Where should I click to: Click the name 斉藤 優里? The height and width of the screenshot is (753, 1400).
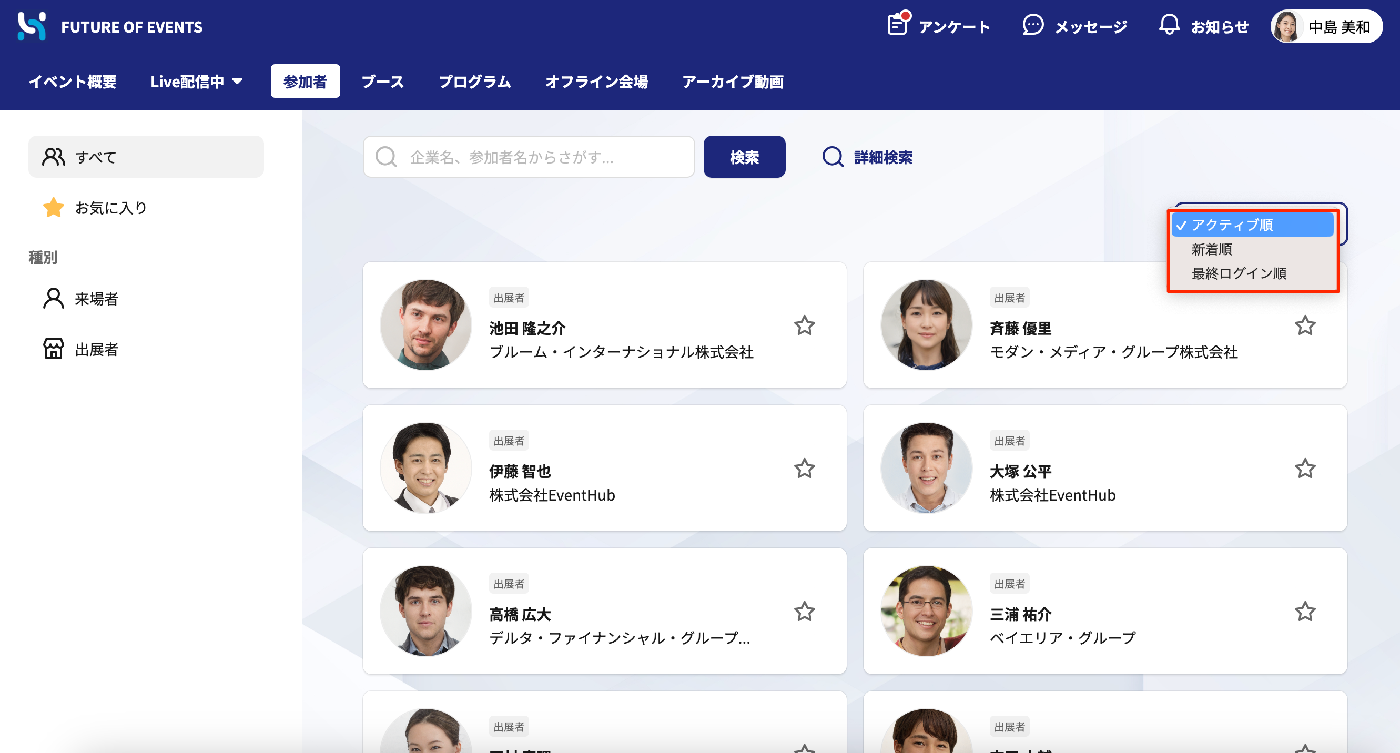(x=1020, y=328)
